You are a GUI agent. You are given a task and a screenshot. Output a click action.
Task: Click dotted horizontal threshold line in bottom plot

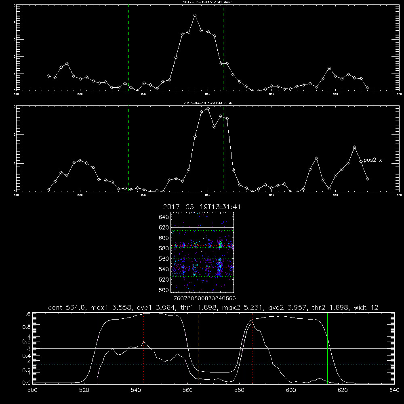pyautogui.click(x=213, y=364)
